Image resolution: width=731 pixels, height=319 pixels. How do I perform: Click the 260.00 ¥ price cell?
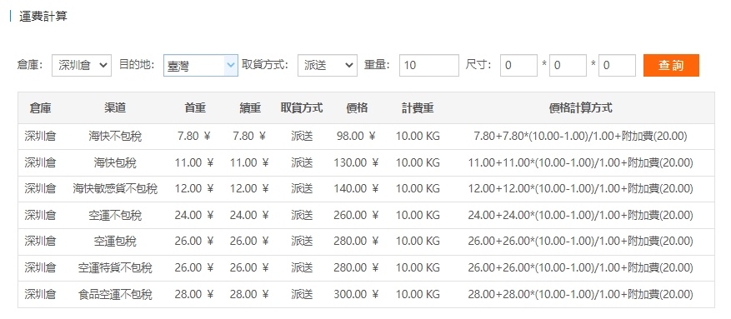click(x=356, y=216)
